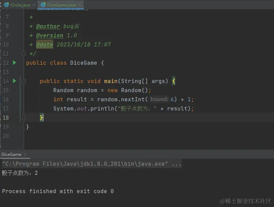Close the DiceGame run tab
Viewport: 274px width, 207px height.
click(25, 154)
